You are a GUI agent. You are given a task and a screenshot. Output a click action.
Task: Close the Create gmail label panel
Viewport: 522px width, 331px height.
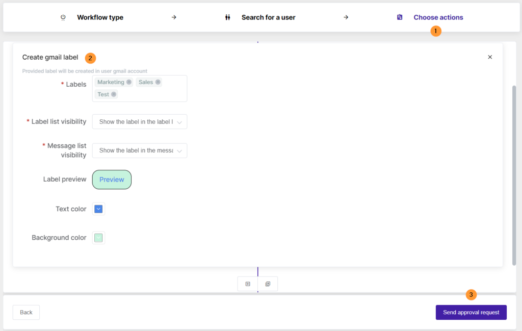(x=490, y=57)
